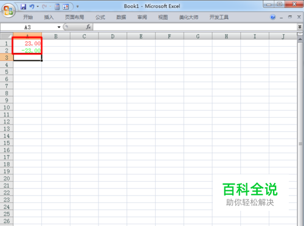The width and height of the screenshot is (304, 226).
Task: Open the 开始 ribbon tab
Action: 28,17
